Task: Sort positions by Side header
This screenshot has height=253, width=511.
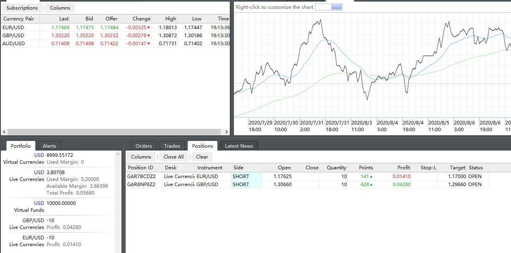Action: (x=247, y=168)
